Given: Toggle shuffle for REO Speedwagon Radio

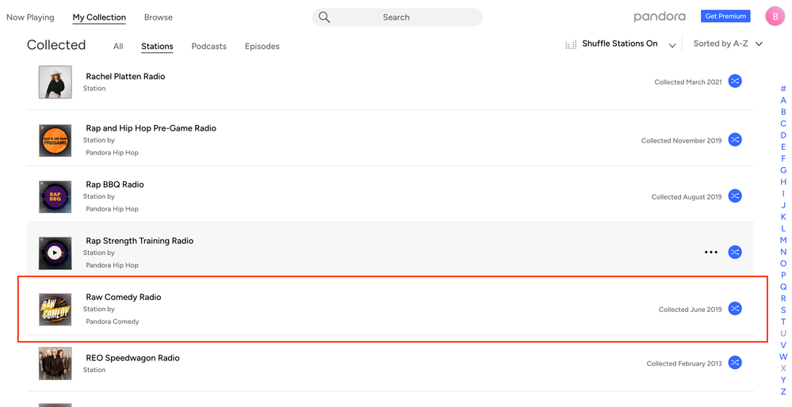Looking at the screenshot, I should click(735, 363).
